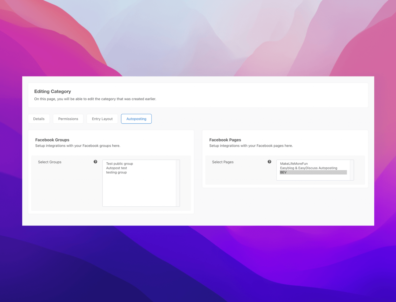Go to the Entry Layout tab
This screenshot has width=396, height=302.
(102, 119)
